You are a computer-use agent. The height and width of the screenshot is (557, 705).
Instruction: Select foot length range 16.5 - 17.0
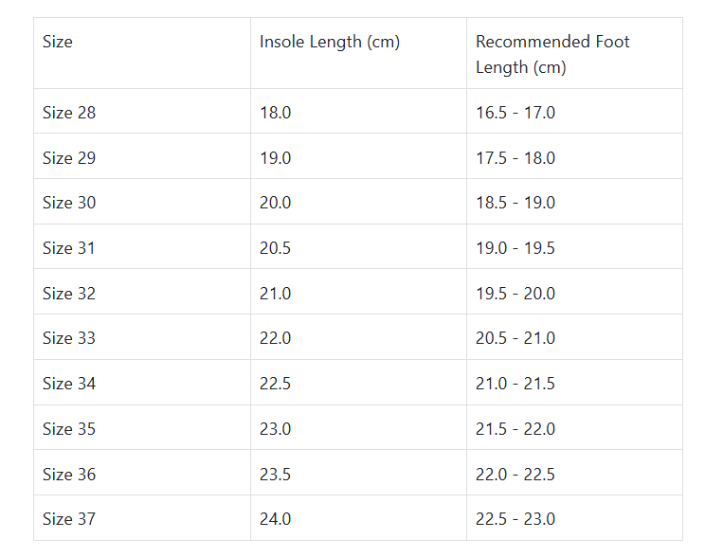pos(515,113)
